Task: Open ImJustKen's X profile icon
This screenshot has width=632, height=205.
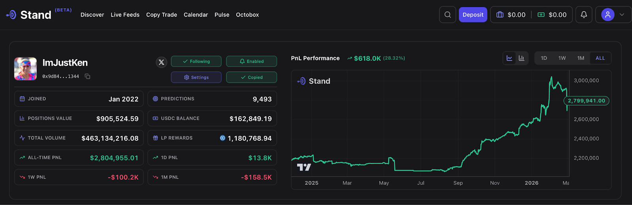Action: tap(161, 62)
